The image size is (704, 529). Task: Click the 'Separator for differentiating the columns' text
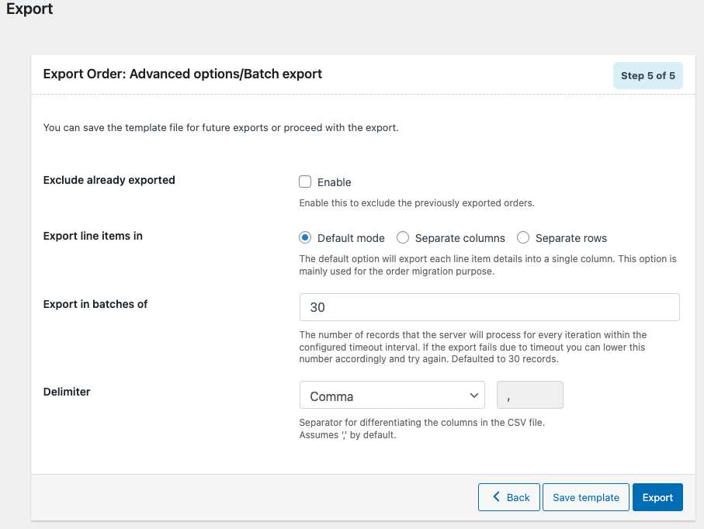click(422, 428)
